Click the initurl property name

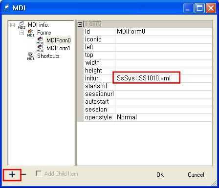(x=92, y=78)
